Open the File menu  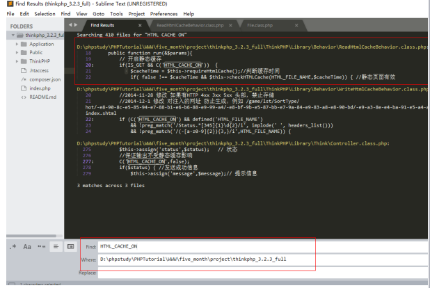click(10, 14)
